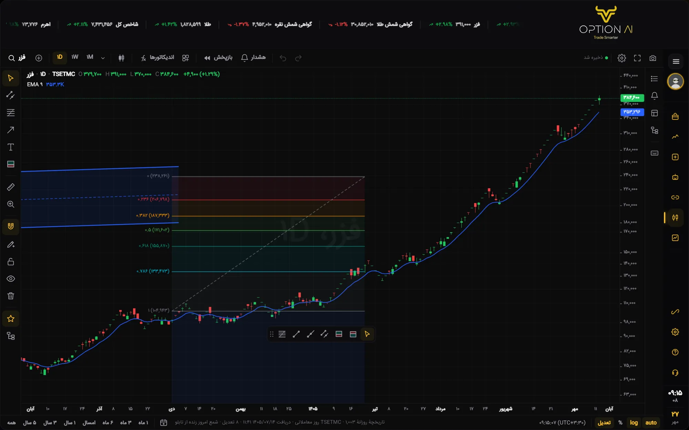Viewport: 689px width, 430px height.
Task: Delete drawings with the trash icon
Action: click(x=11, y=296)
